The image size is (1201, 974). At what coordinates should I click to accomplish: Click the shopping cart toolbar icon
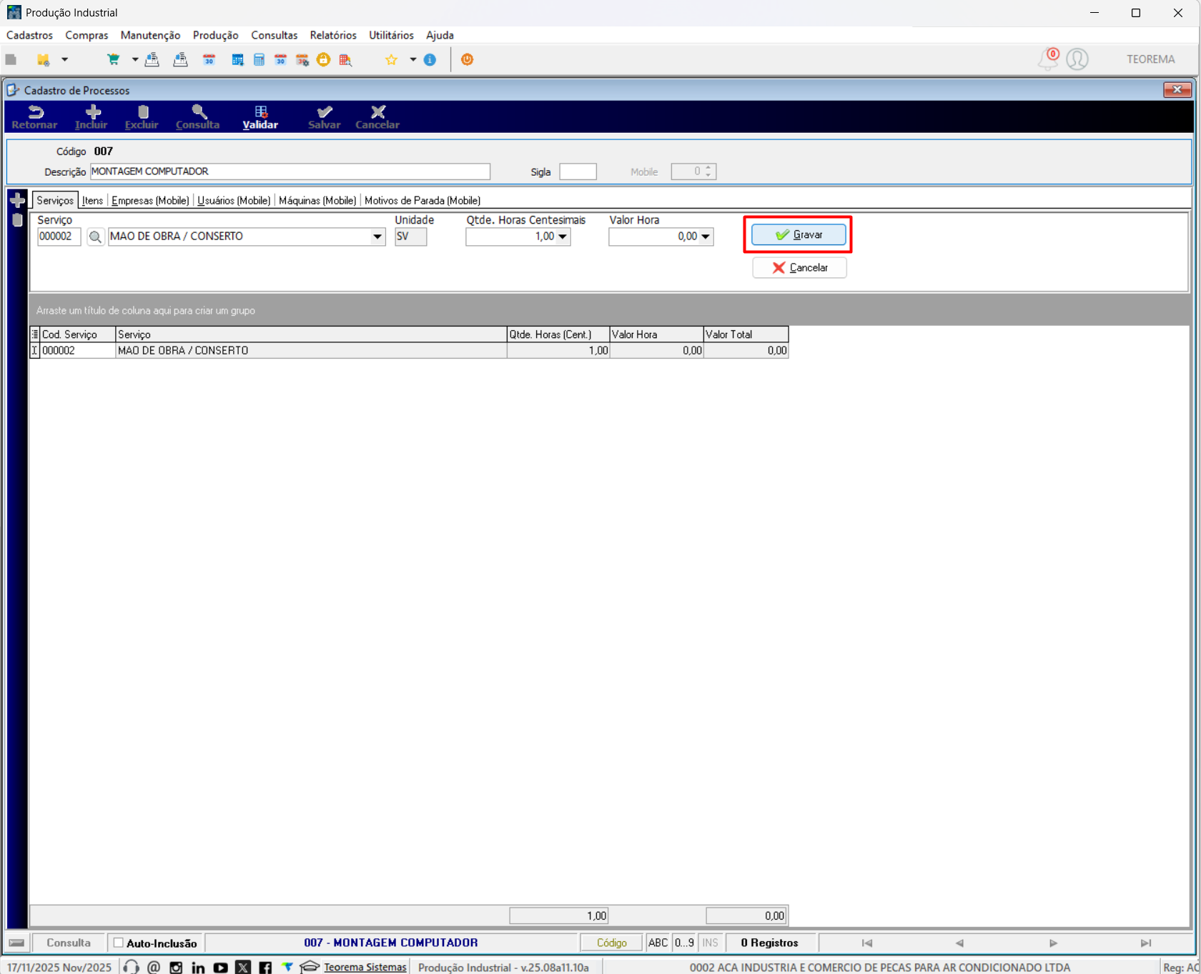pos(113,60)
